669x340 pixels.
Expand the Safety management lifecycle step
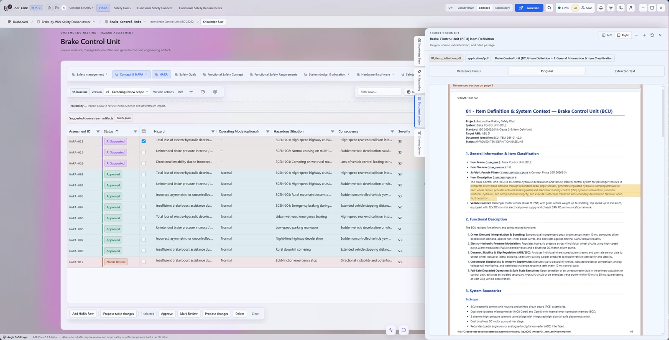89,74
